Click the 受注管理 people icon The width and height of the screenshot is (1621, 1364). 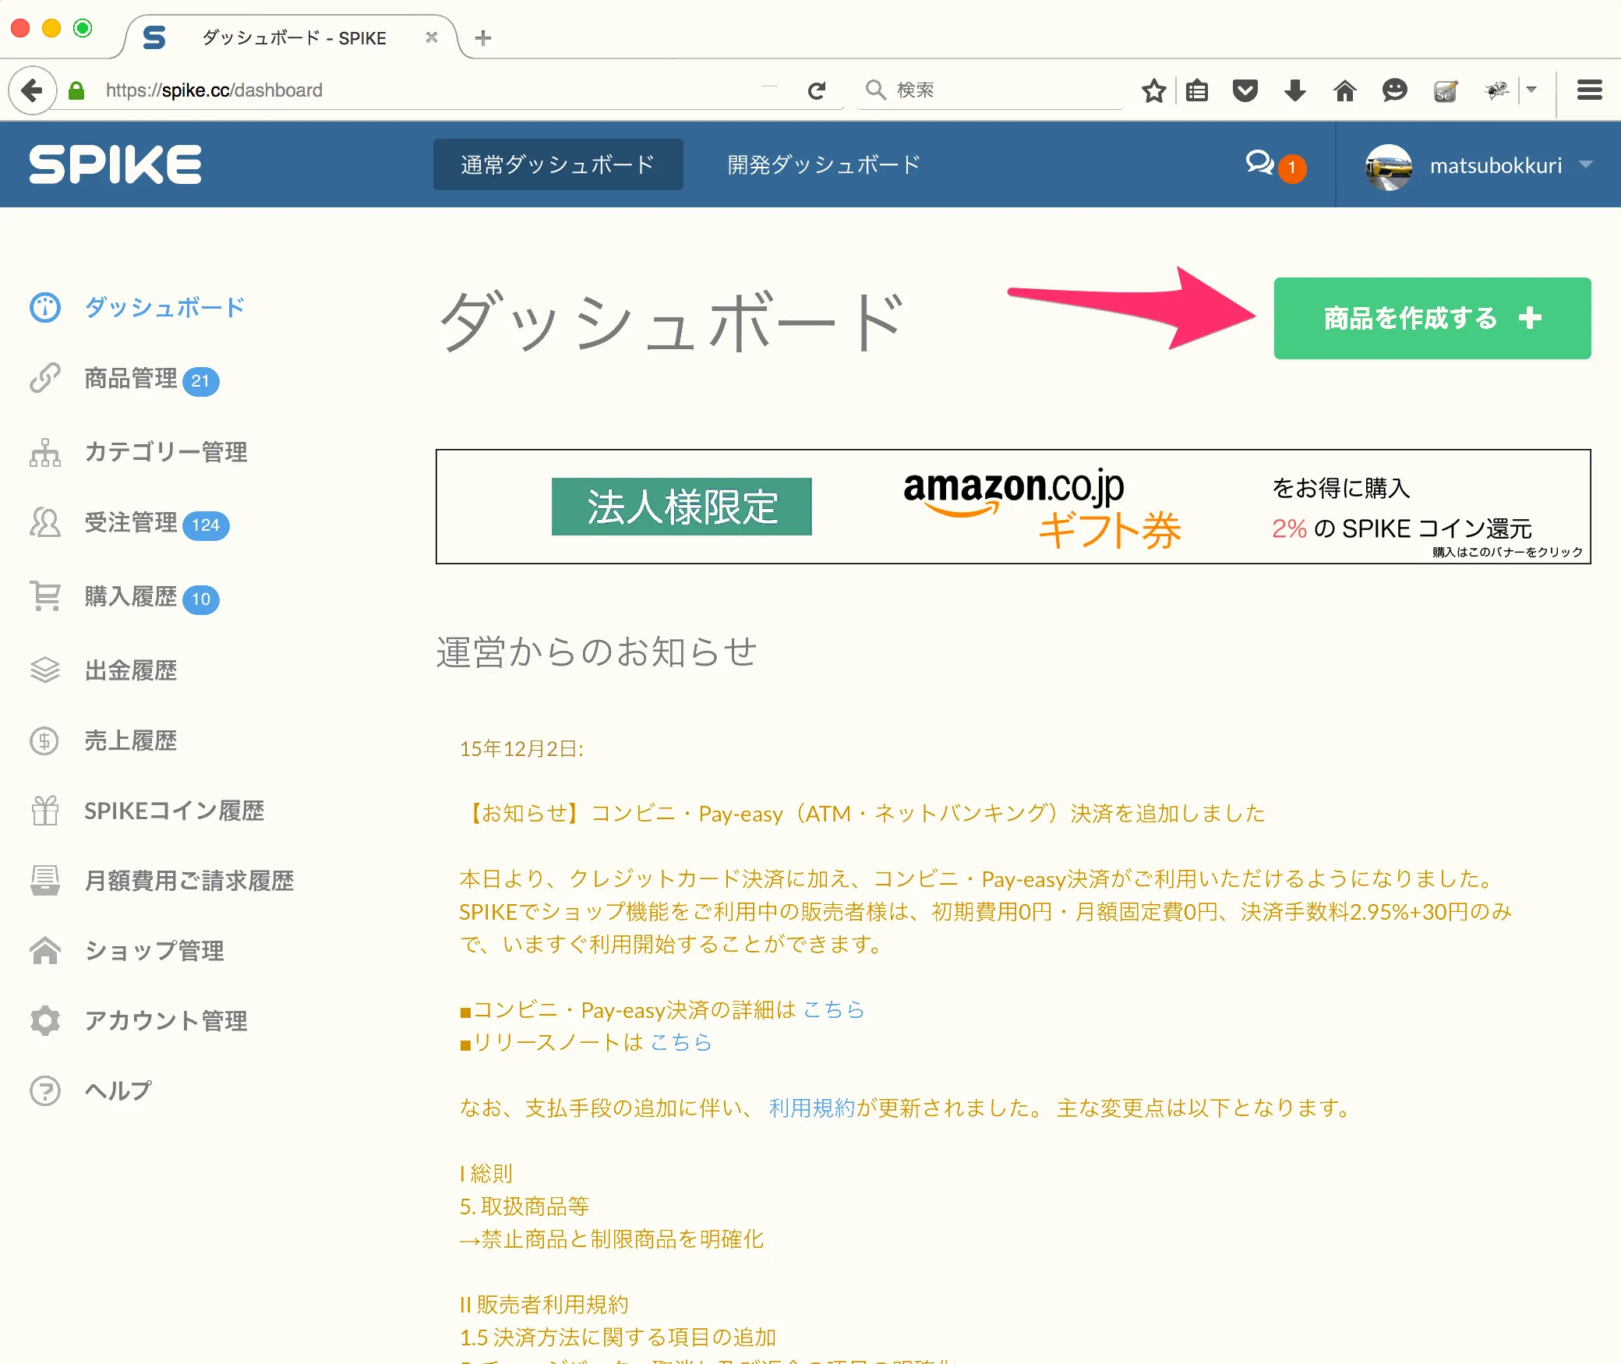click(45, 522)
